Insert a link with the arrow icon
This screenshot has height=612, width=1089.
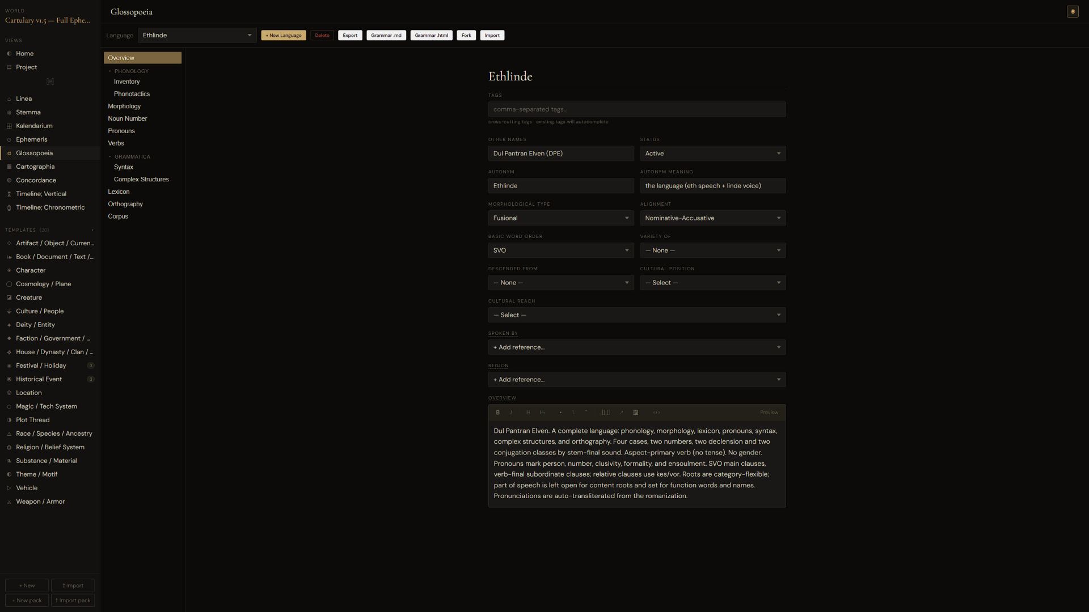[x=621, y=413]
